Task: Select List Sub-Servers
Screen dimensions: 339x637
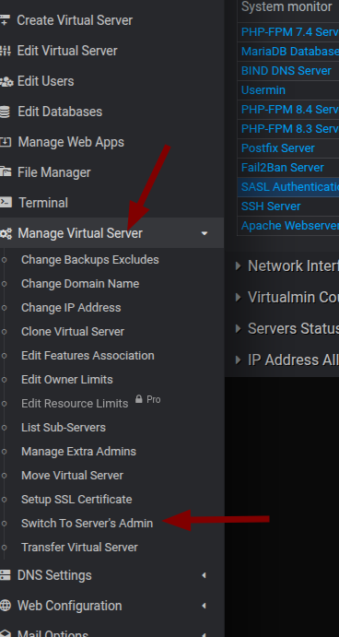Action: click(64, 428)
